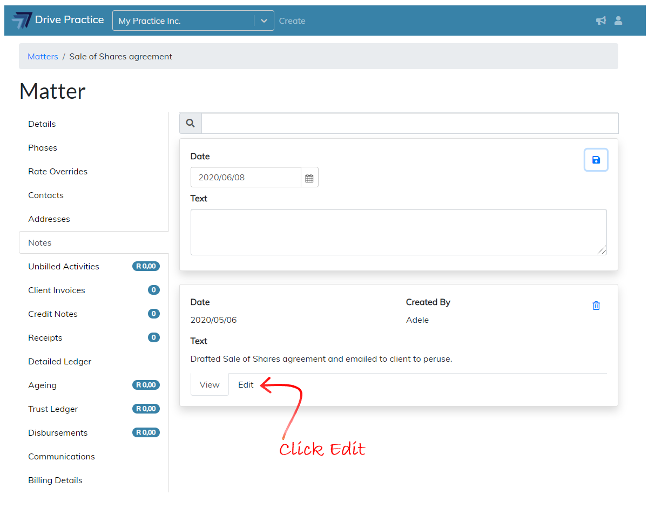Open the Trust Ledger section
The height and width of the screenshot is (508, 655).
point(53,409)
